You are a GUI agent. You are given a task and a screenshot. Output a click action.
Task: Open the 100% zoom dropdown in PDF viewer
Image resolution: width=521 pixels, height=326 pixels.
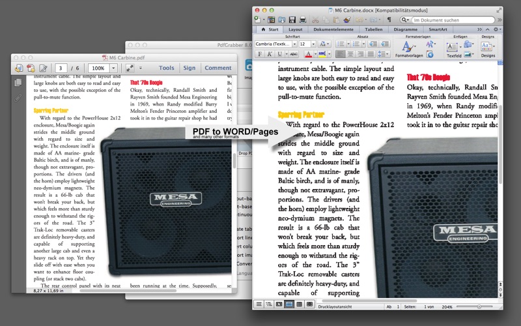(x=113, y=68)
